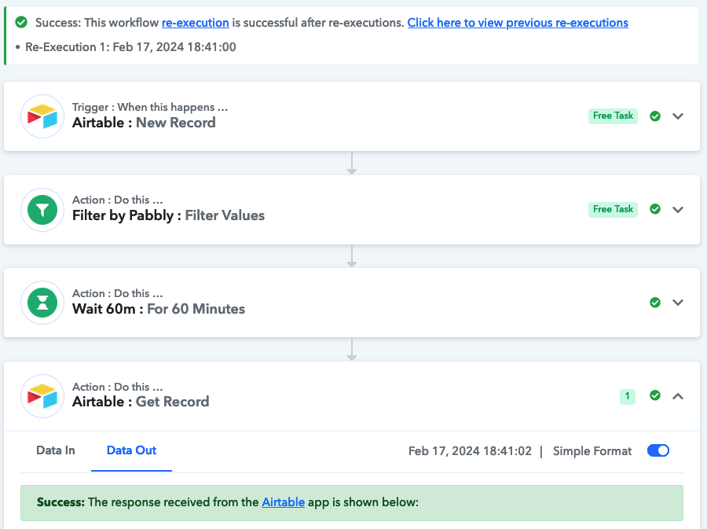Collapse the Airtable Get Record step
Viewport: 707px width, 529px height.
[x=678, y=396]
